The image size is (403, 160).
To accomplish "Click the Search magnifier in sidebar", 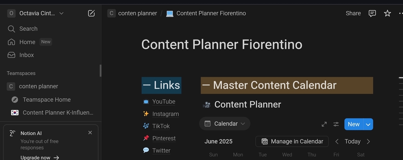I will tap(11, 29).
